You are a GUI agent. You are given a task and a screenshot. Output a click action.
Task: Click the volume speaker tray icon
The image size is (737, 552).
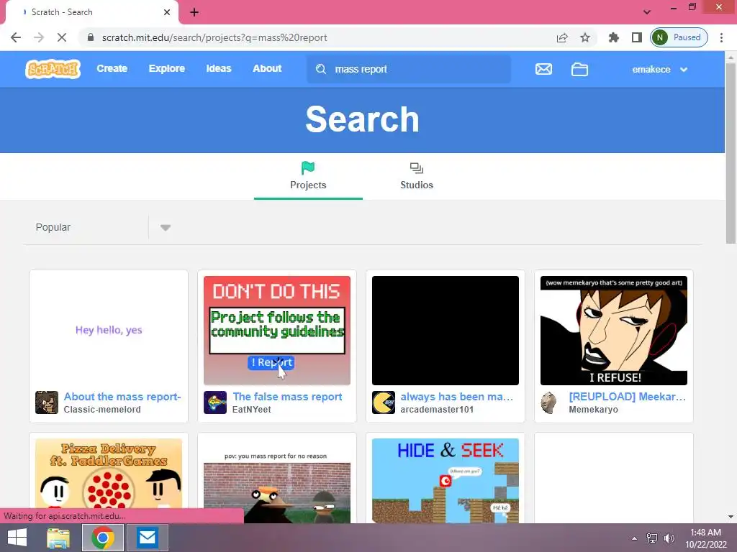tap(669, 538)
